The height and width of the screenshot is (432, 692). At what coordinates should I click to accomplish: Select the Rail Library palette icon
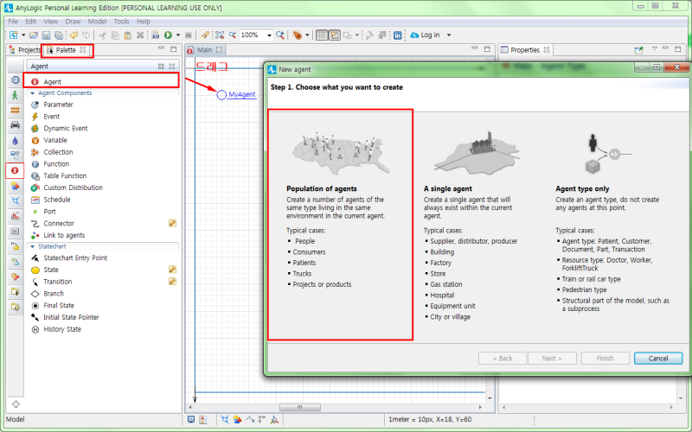(x=15, y=111)
